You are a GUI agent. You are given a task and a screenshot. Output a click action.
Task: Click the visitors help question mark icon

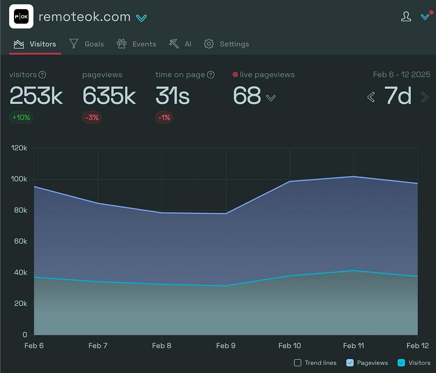(x=42, y=75)
